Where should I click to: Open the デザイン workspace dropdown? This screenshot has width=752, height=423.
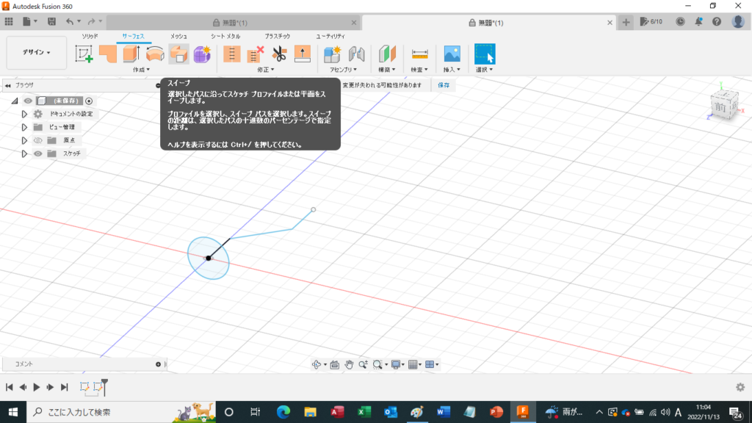pos(37,52)
